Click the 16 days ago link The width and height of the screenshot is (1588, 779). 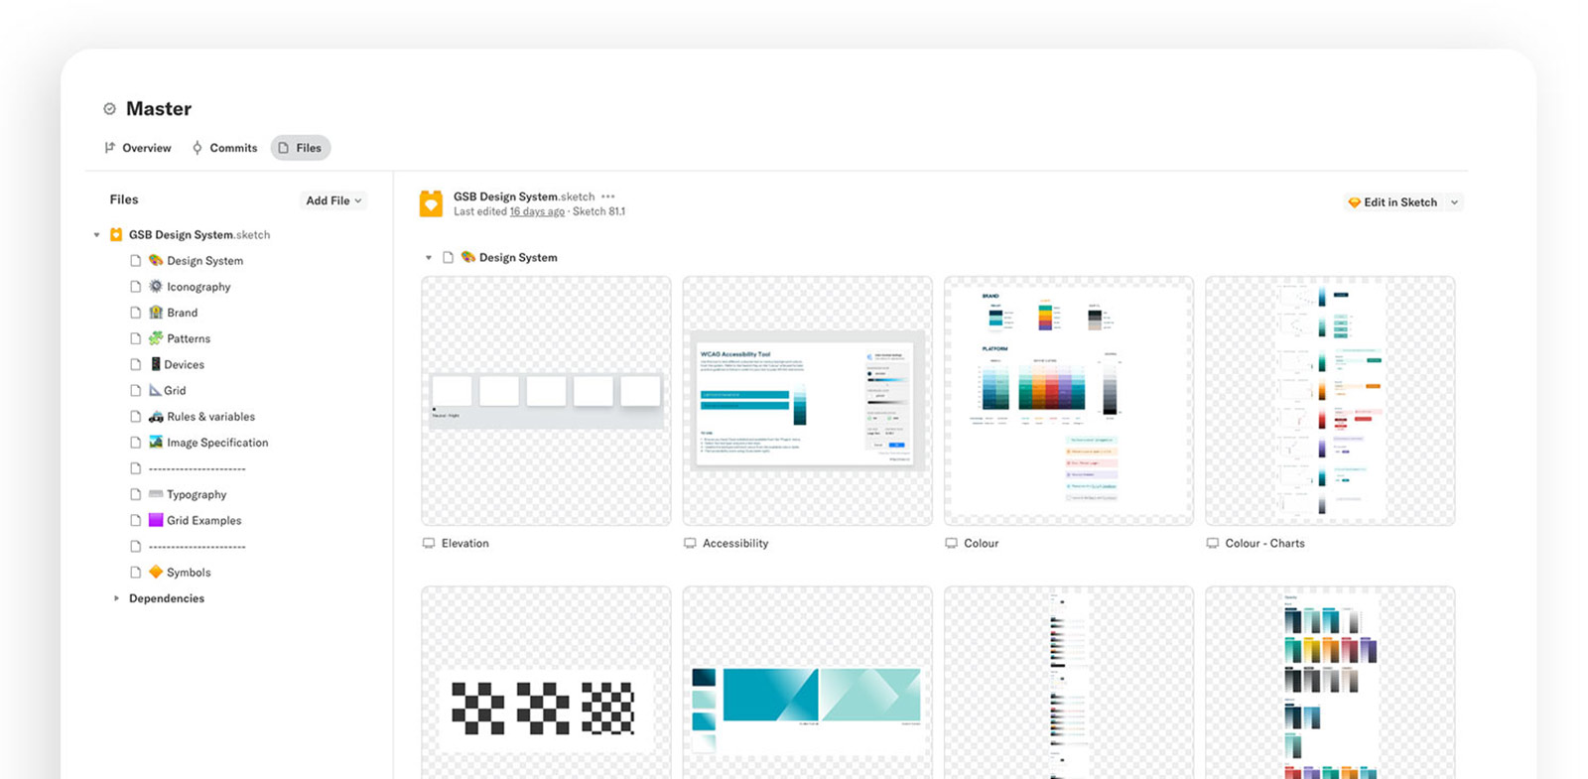point(537,211)
